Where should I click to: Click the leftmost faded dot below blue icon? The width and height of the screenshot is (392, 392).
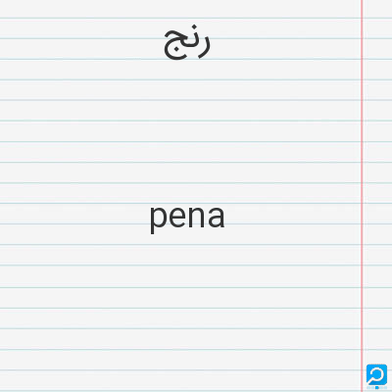[368, 388]
